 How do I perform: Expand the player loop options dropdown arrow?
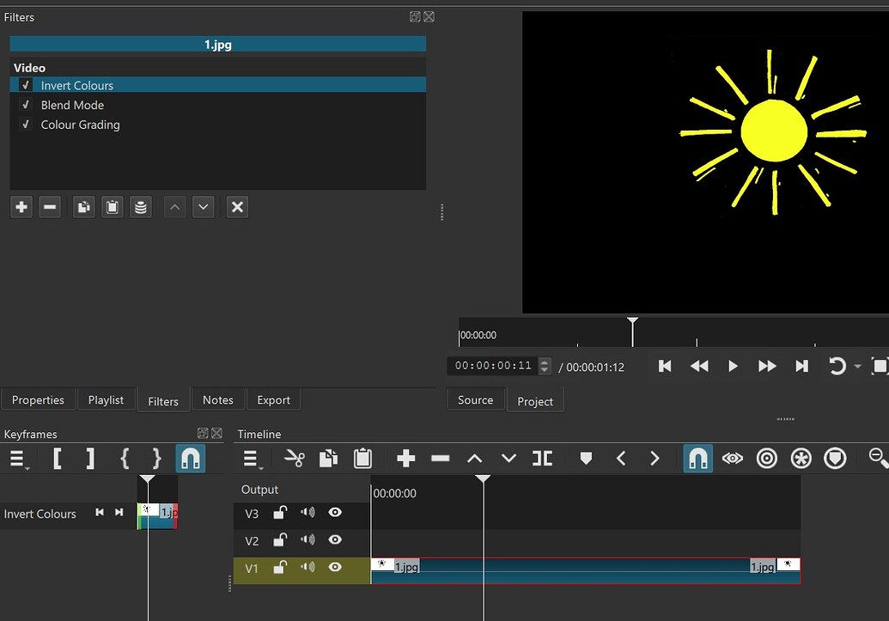(857, 367)
